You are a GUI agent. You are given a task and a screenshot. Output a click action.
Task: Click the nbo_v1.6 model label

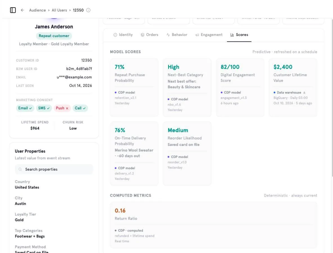point(174,105)
